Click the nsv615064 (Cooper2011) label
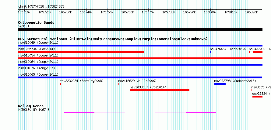 [38, 62]
